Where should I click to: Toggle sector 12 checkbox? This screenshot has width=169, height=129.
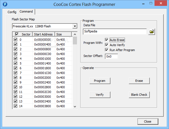click(15, 97)
